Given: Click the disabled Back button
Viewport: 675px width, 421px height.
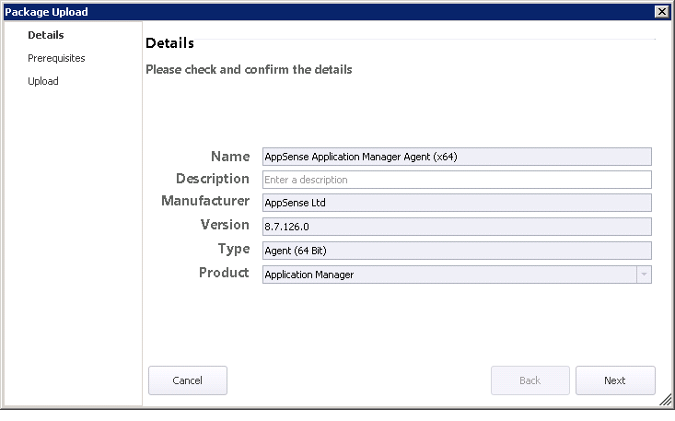Looking at the screenshot, I should coord(530,380).
